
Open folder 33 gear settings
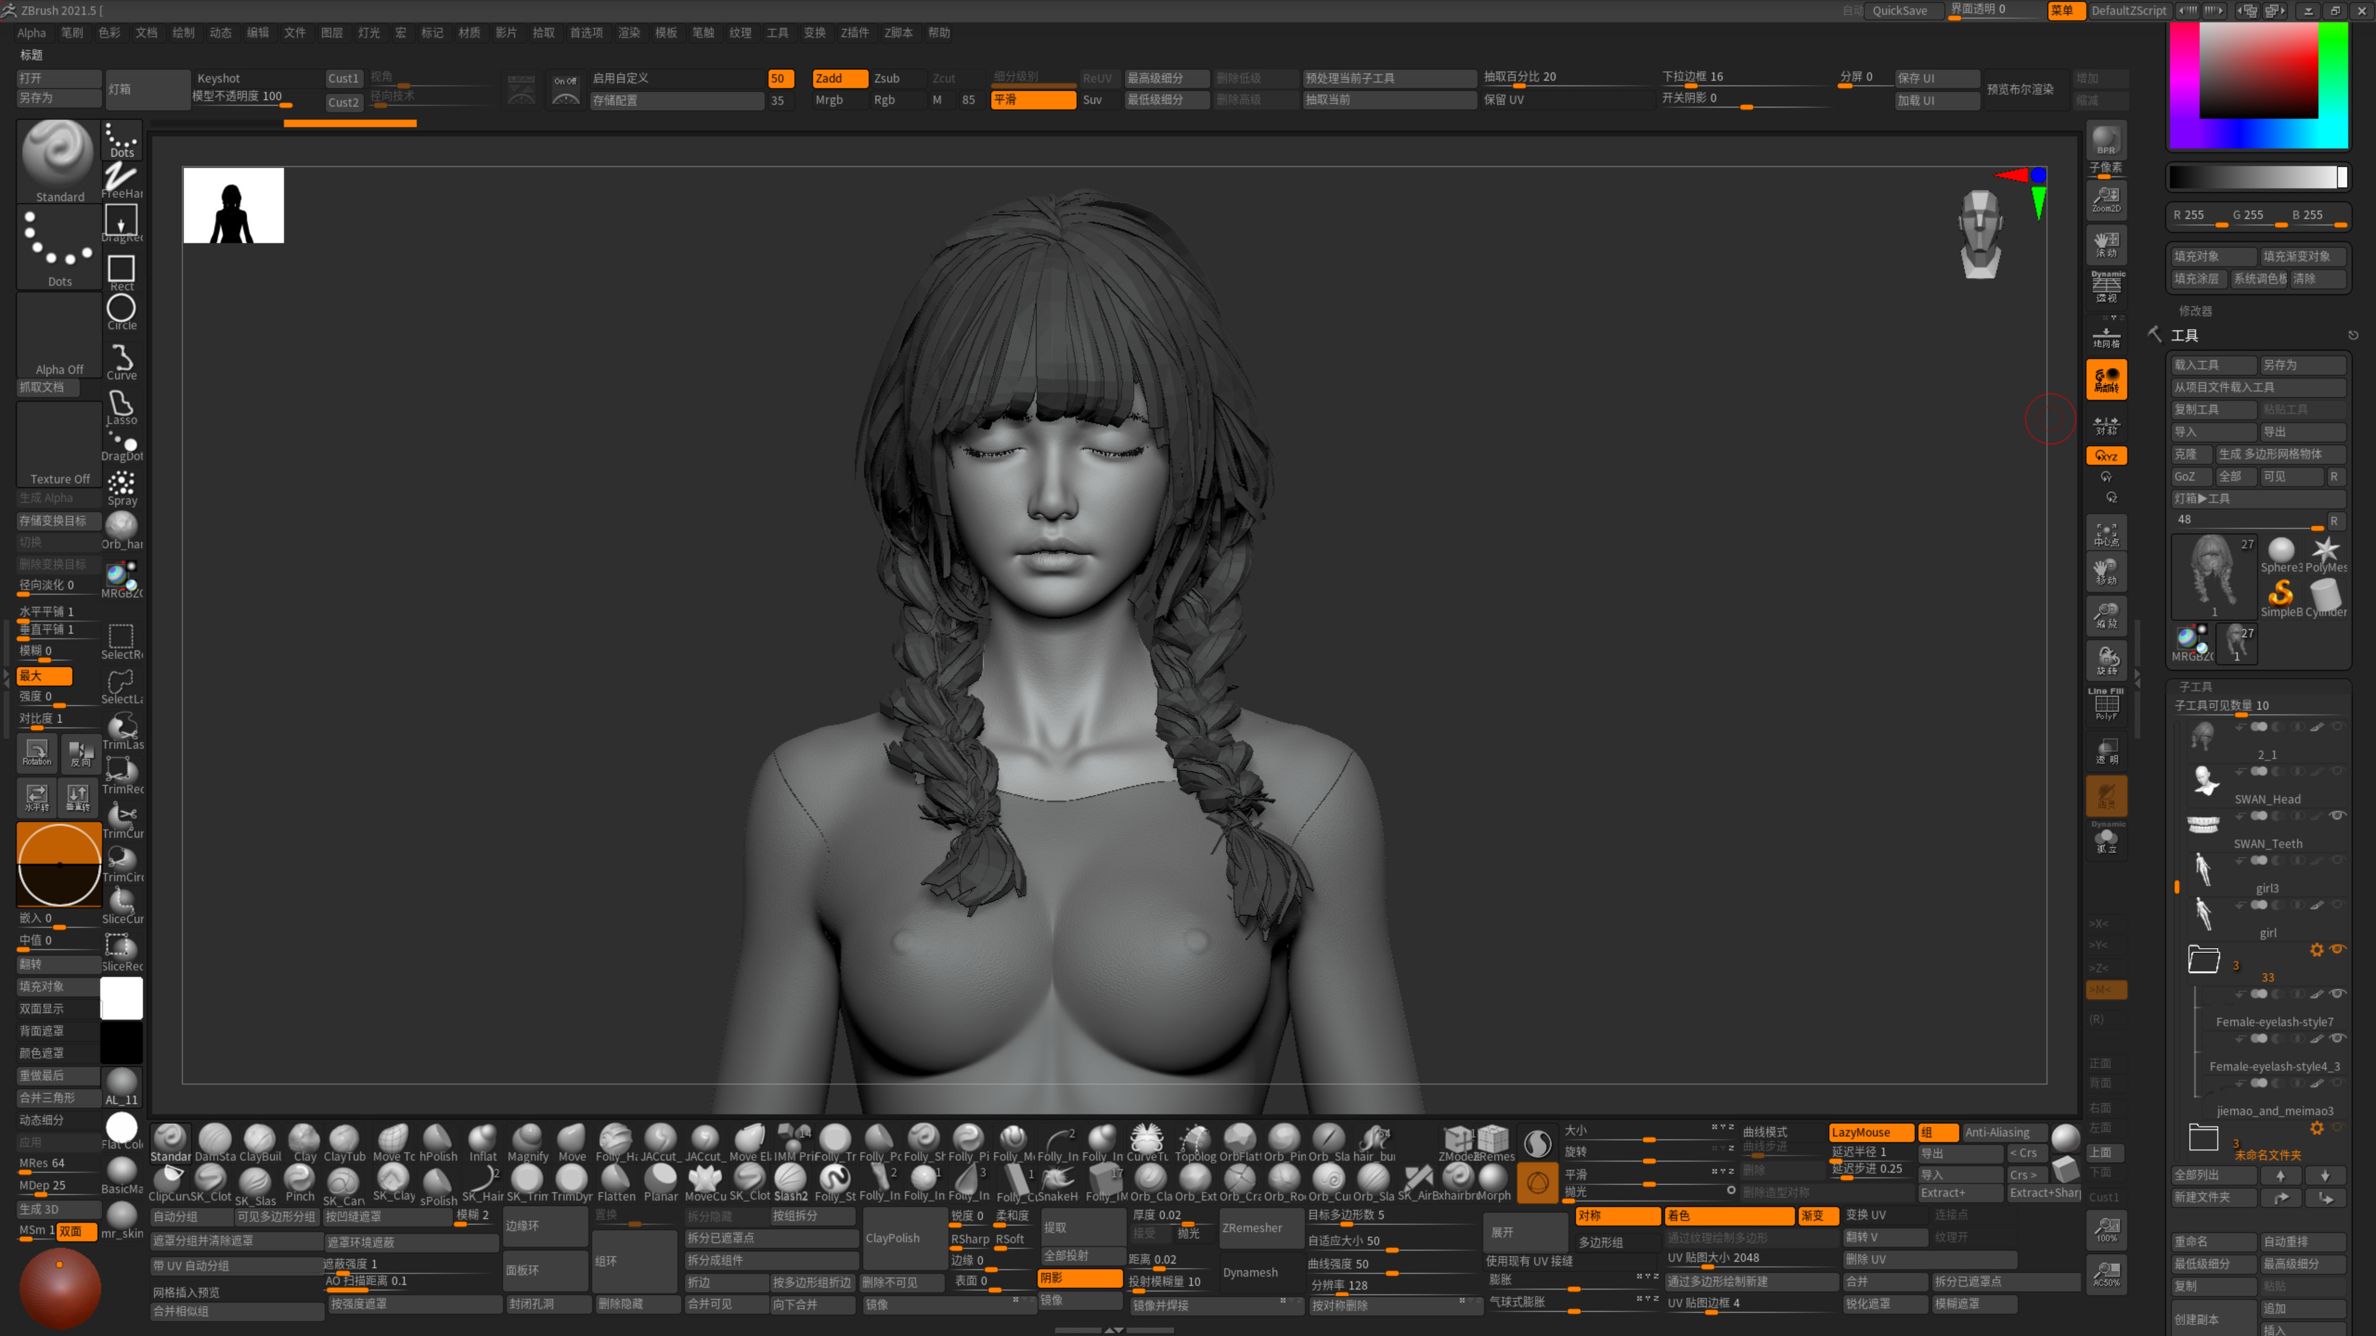pos(2316,949)
